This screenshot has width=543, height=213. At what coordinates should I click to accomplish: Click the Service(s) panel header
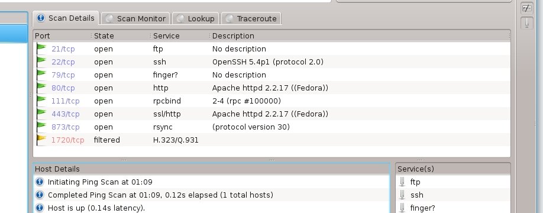tap(453, 169)
